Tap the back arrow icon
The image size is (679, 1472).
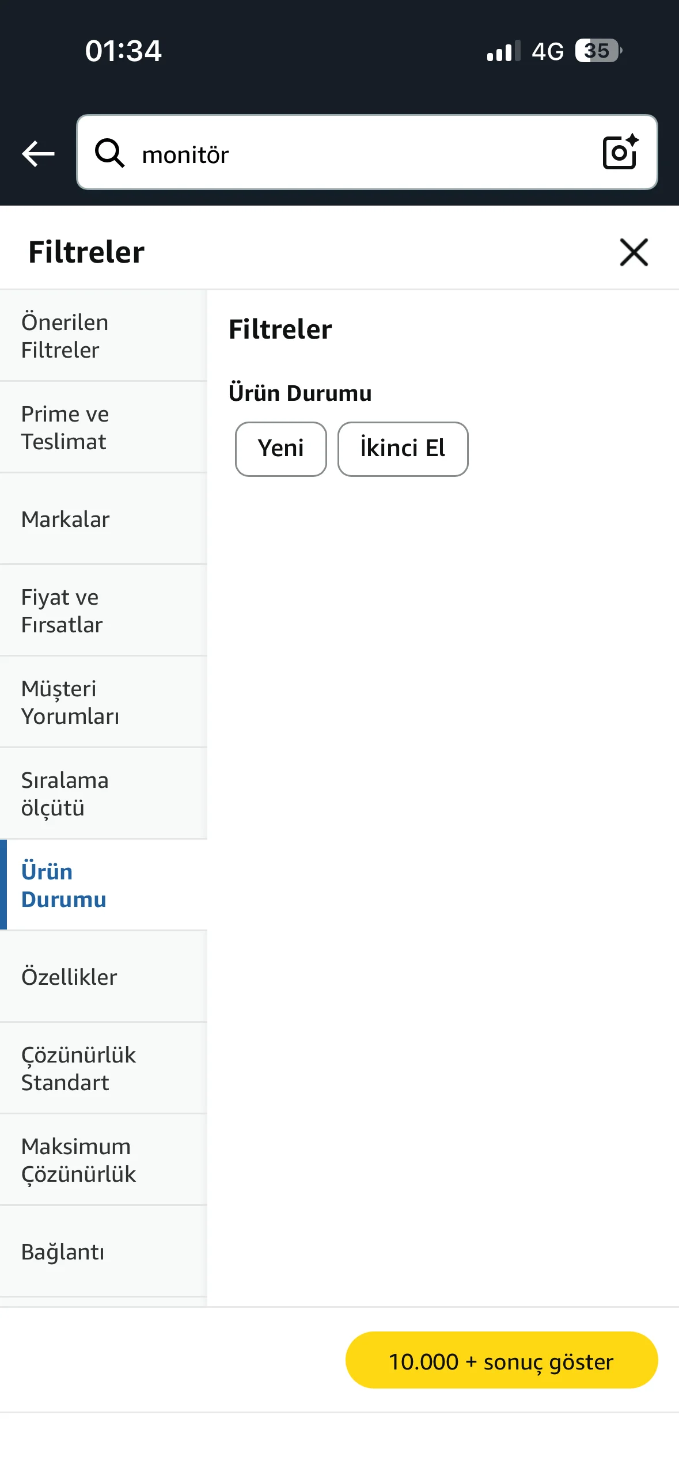pos(38,154)
